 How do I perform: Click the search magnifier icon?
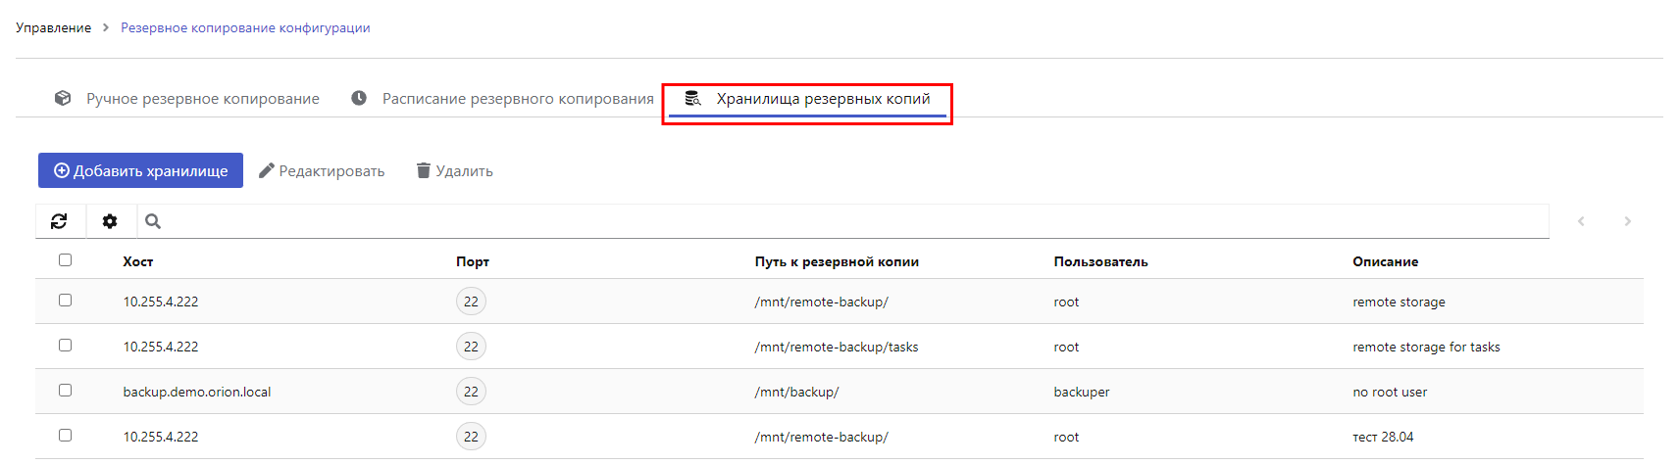(153, 221)
